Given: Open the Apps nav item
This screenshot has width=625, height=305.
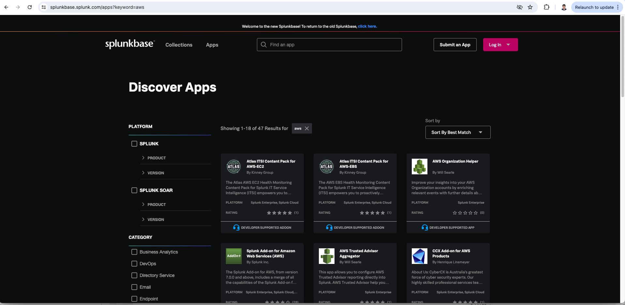Looking at the screenshot, I should (x=212, y=45).
